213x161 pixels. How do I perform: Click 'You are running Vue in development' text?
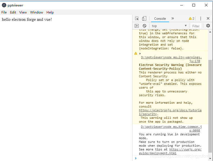tap(169, 134)
